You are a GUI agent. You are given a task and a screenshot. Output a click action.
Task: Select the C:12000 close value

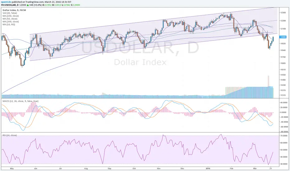pyautogui.click(x=76, y=5)
